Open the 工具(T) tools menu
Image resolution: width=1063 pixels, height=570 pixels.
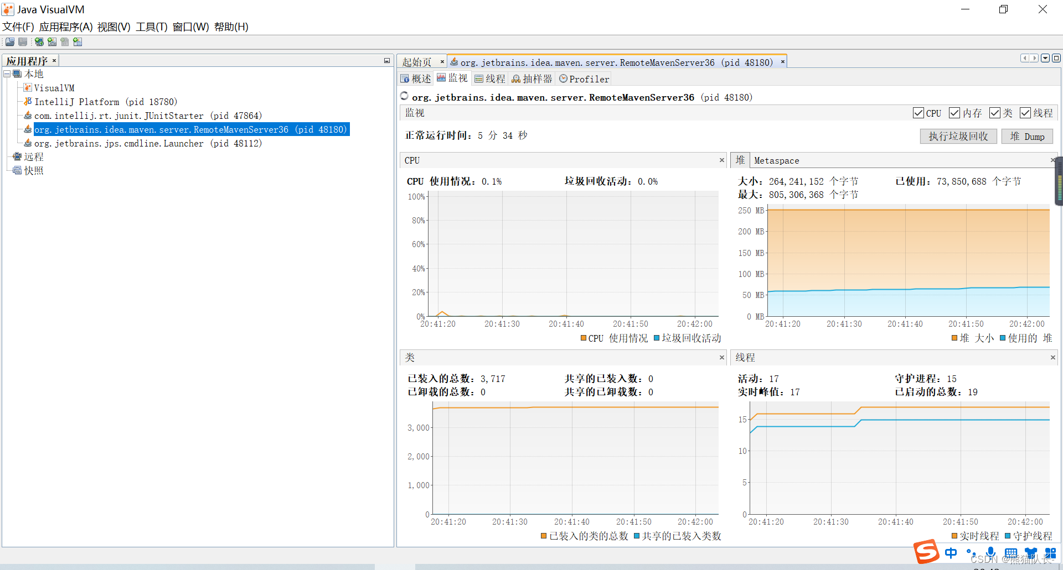point(151,27)
